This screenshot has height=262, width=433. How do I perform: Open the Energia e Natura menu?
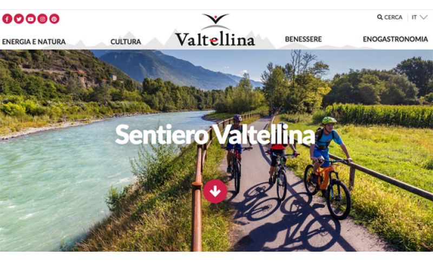(x=34, y=42)
